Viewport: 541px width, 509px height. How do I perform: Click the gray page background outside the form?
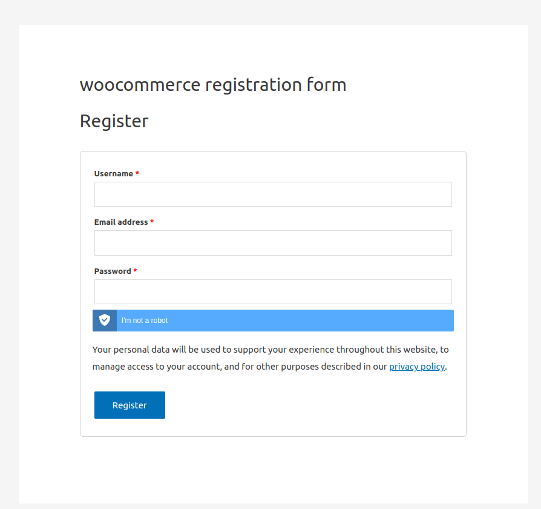[9, 242]
